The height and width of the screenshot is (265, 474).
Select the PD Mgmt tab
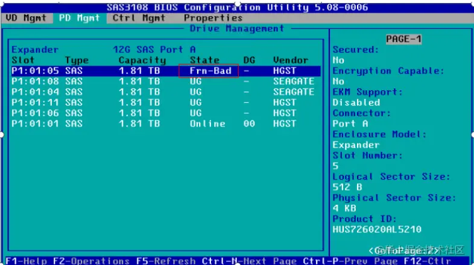coord(79,18)
